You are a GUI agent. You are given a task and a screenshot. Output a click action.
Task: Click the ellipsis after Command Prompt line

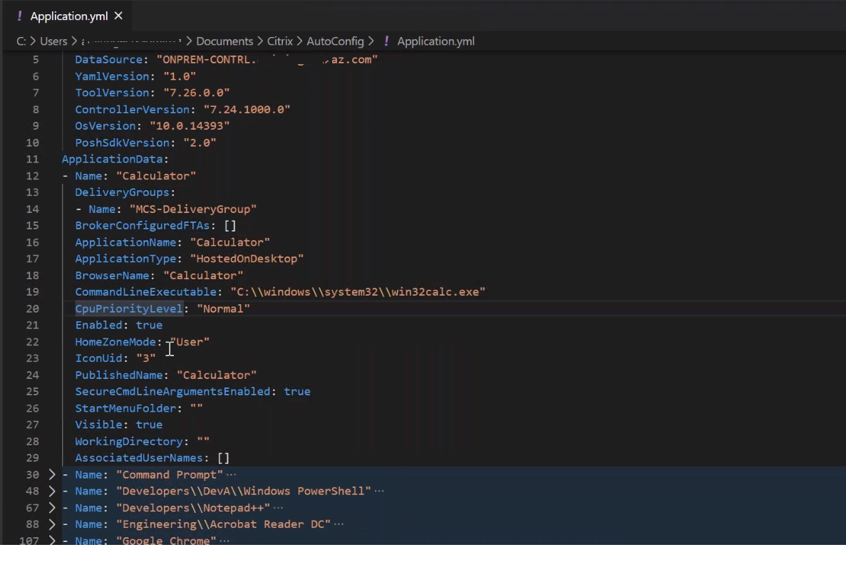tap(231, 474)
